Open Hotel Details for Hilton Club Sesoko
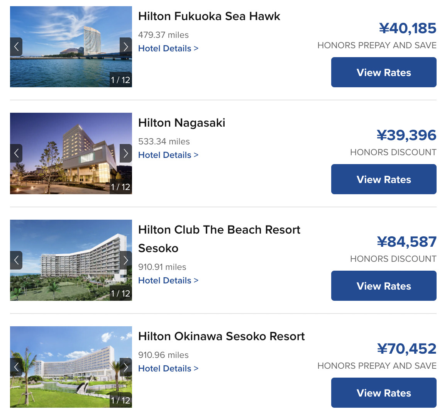Viewport: 447px width, 417px height. pyautogui.click(x=168, y=280)
